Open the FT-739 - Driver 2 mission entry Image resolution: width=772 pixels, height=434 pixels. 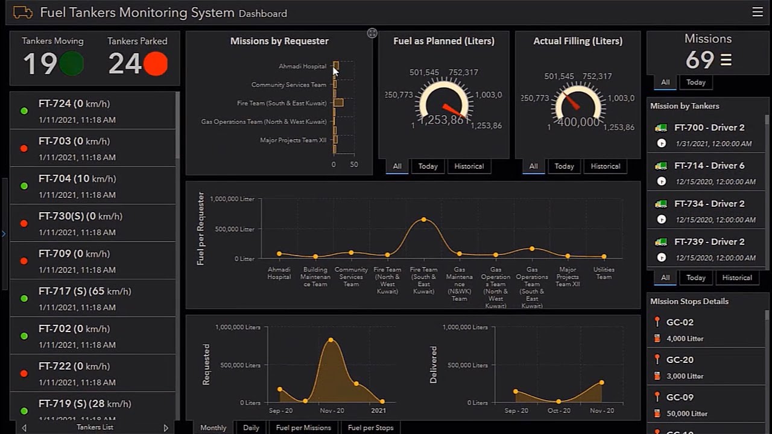pos(706,249)
